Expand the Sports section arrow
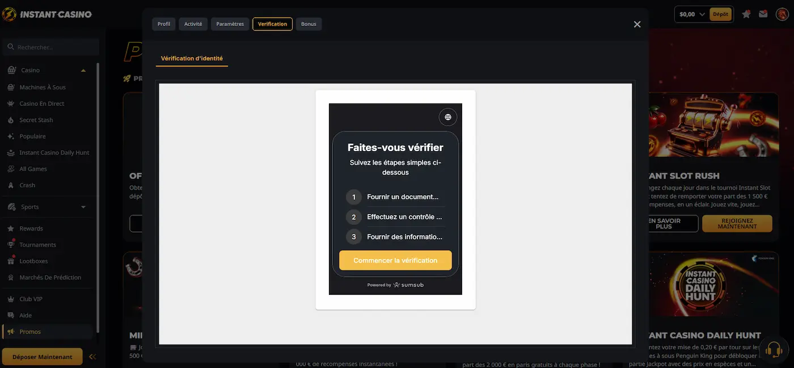Viewport: 794px width, 368px height. pos(83,207)
